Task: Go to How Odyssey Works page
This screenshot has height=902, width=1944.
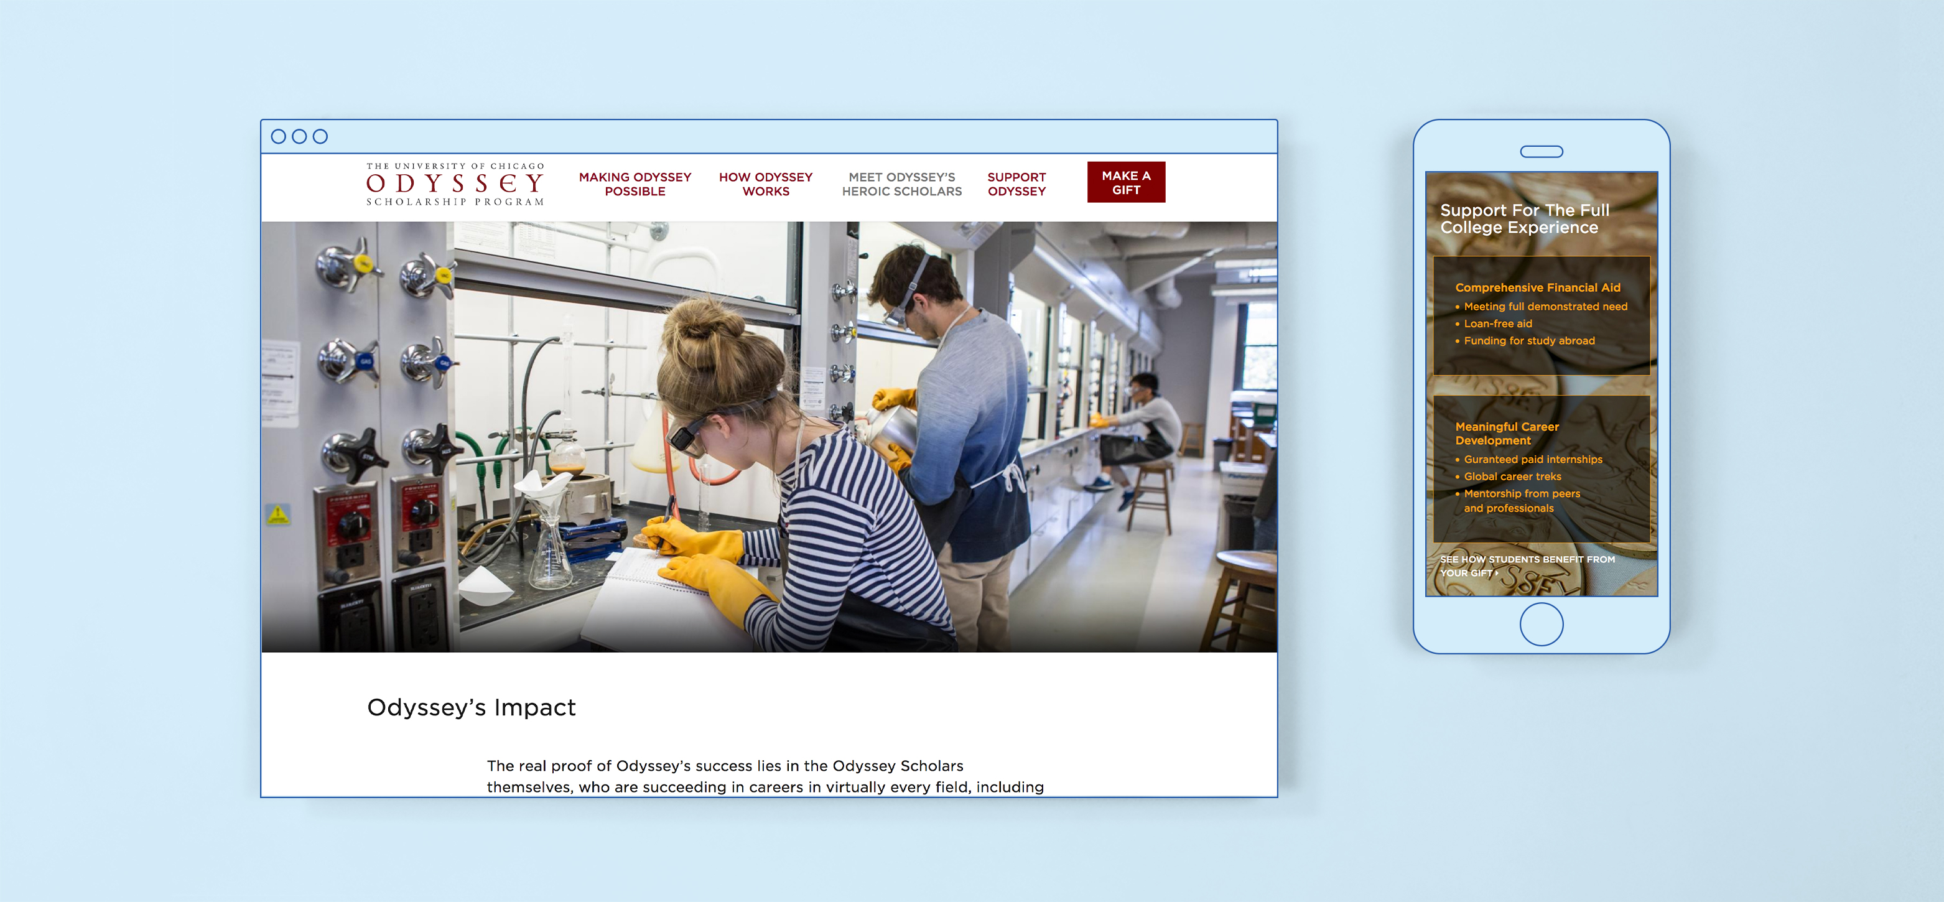Action: click(765, 184)
